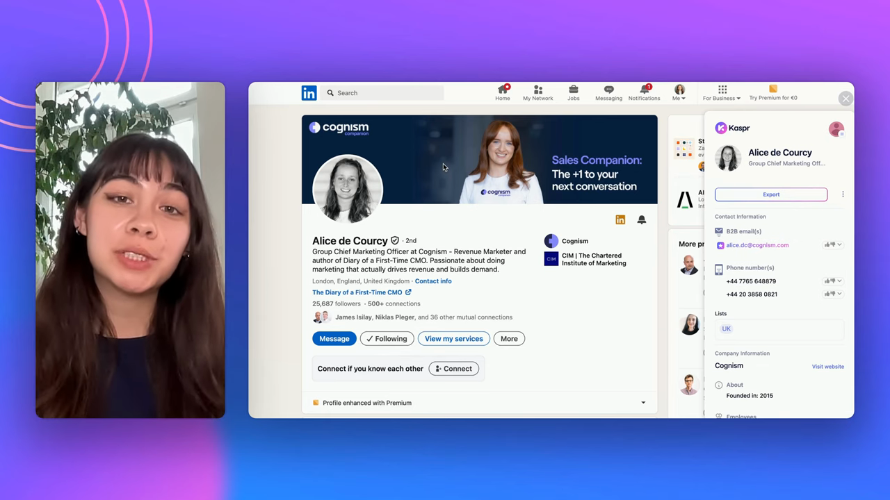Select phone number +44 7765 648879
The height and width of the screenshot is (500, 890).
(751, 281)
